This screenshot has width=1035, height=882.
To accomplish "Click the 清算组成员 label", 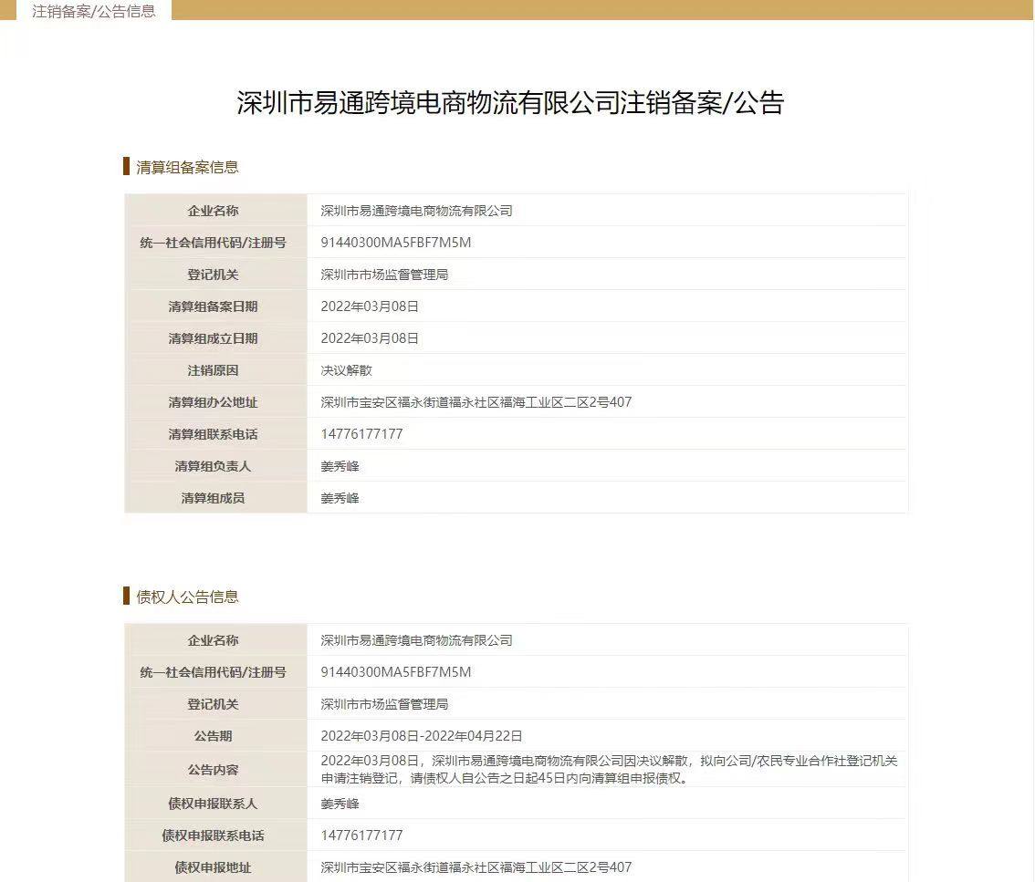I will coord(213,498).
